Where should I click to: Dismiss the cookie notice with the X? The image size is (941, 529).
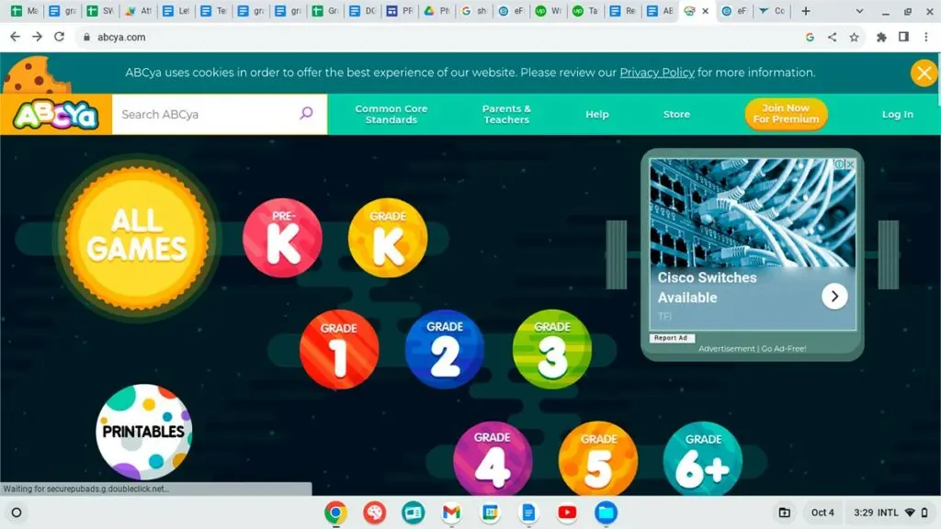pos(924,73)
